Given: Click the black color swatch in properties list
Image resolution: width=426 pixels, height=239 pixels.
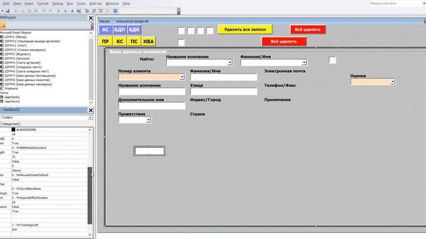Looking at the screenshot, I should click(13, 129).
